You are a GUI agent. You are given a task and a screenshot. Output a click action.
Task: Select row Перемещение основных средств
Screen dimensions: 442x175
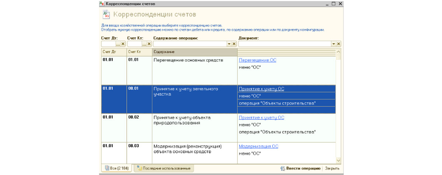[218, 70]
